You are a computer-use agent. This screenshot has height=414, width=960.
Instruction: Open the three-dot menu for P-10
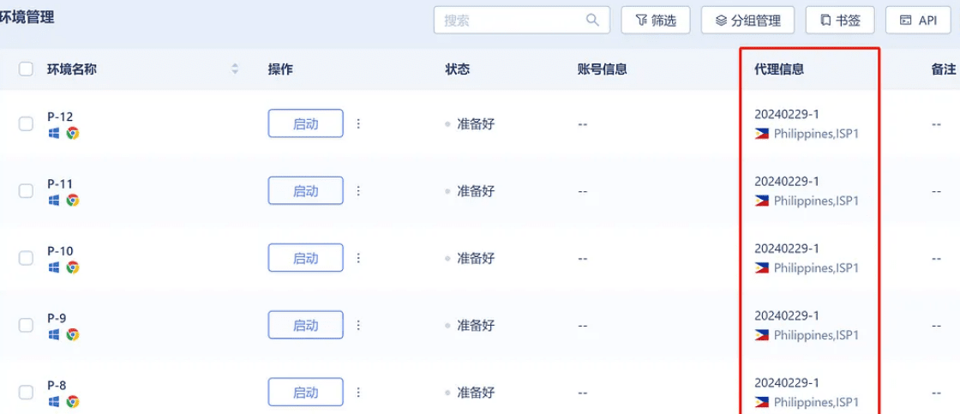[x=358, y=258]
